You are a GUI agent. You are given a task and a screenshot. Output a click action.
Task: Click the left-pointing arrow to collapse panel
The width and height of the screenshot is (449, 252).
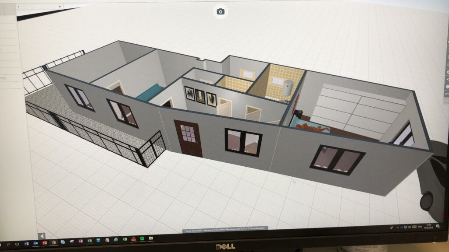42,236
